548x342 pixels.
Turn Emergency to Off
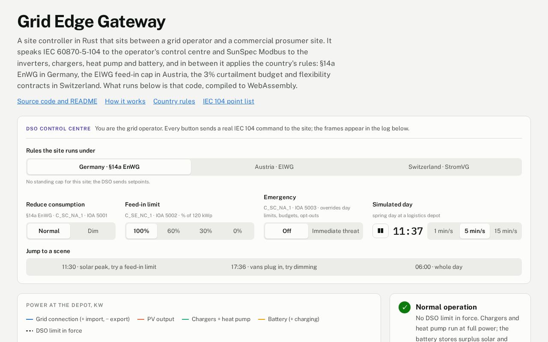coord(287,231)
